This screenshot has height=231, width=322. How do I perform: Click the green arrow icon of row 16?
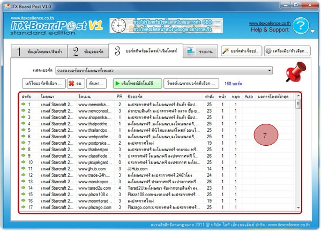tap(24, 200)
